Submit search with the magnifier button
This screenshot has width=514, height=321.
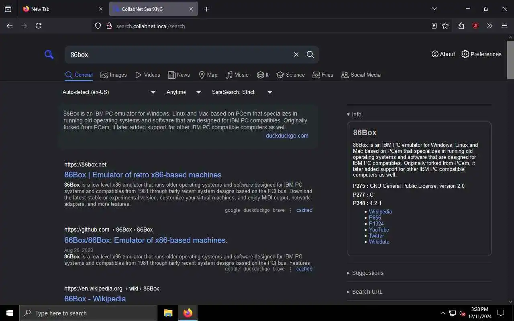pyautogui.click(x=310, y=55)
